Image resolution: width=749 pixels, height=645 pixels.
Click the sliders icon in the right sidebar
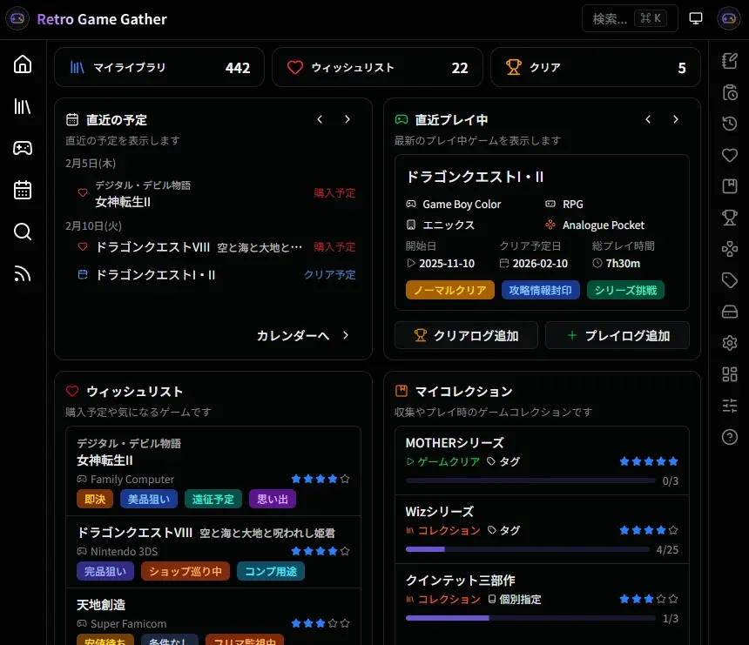730,406
